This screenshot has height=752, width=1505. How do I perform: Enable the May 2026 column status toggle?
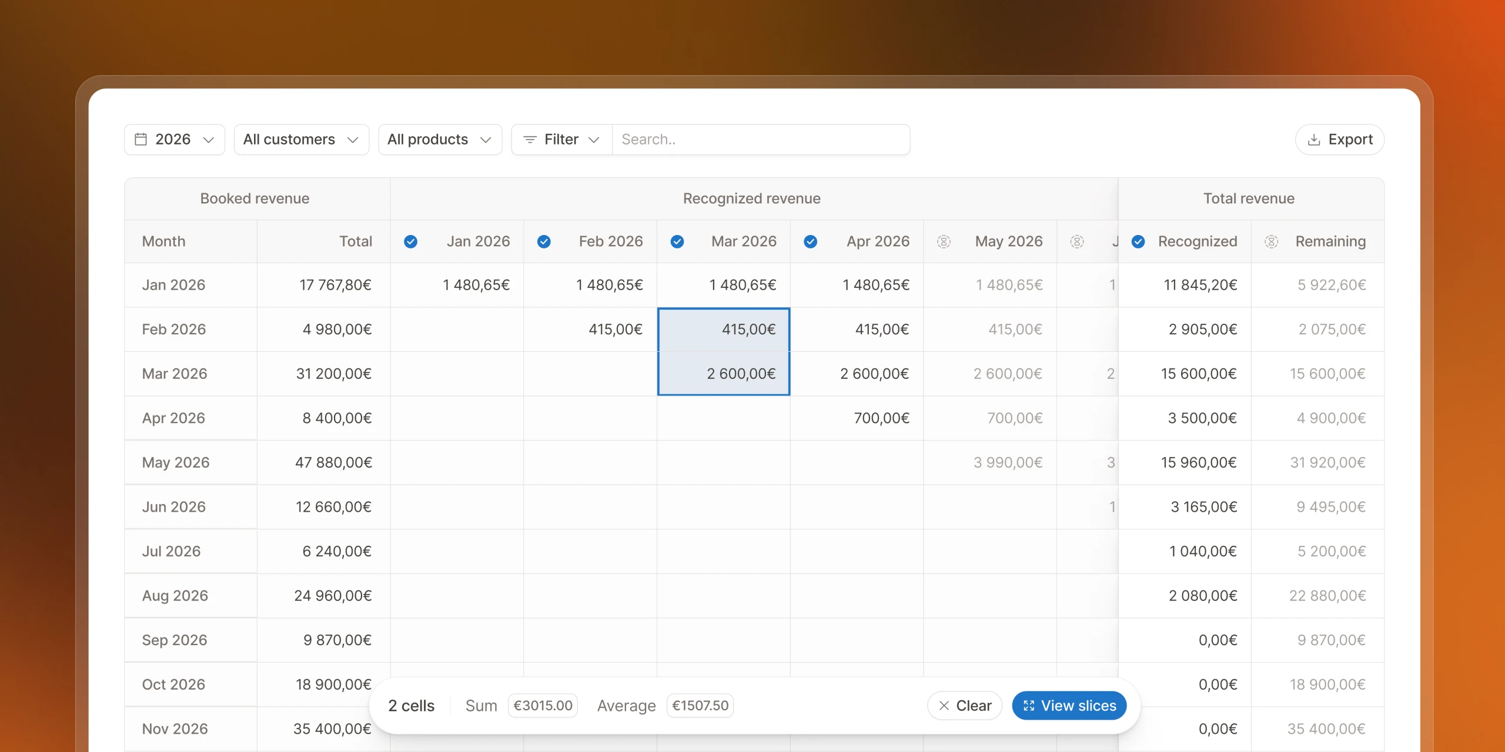coord(944,241)
